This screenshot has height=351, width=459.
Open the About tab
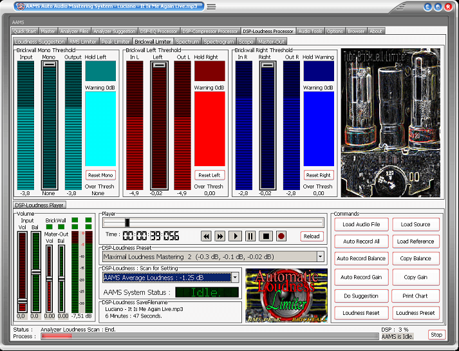[375, 31]
